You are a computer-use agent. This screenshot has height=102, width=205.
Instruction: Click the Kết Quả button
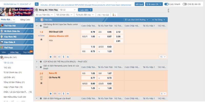(139, 4)
